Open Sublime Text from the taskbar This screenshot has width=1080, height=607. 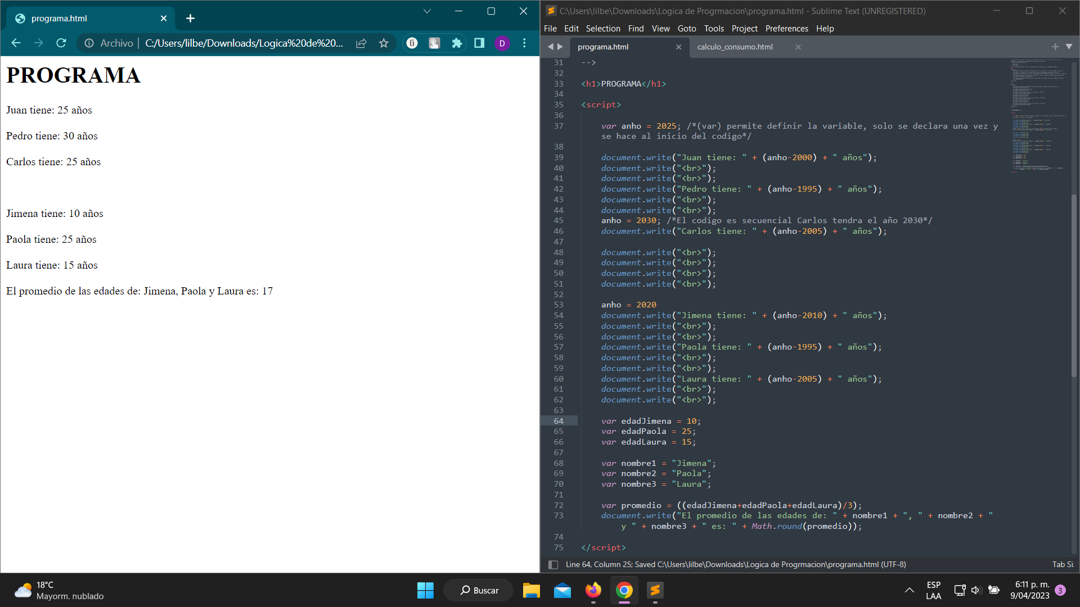click(655, 591)
